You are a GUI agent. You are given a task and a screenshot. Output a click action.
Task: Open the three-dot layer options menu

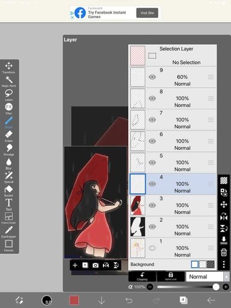(224, 264)
